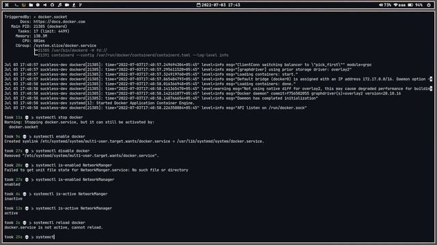Click the X logo icon in top bar
437x245 pixels.
point(7,5)
